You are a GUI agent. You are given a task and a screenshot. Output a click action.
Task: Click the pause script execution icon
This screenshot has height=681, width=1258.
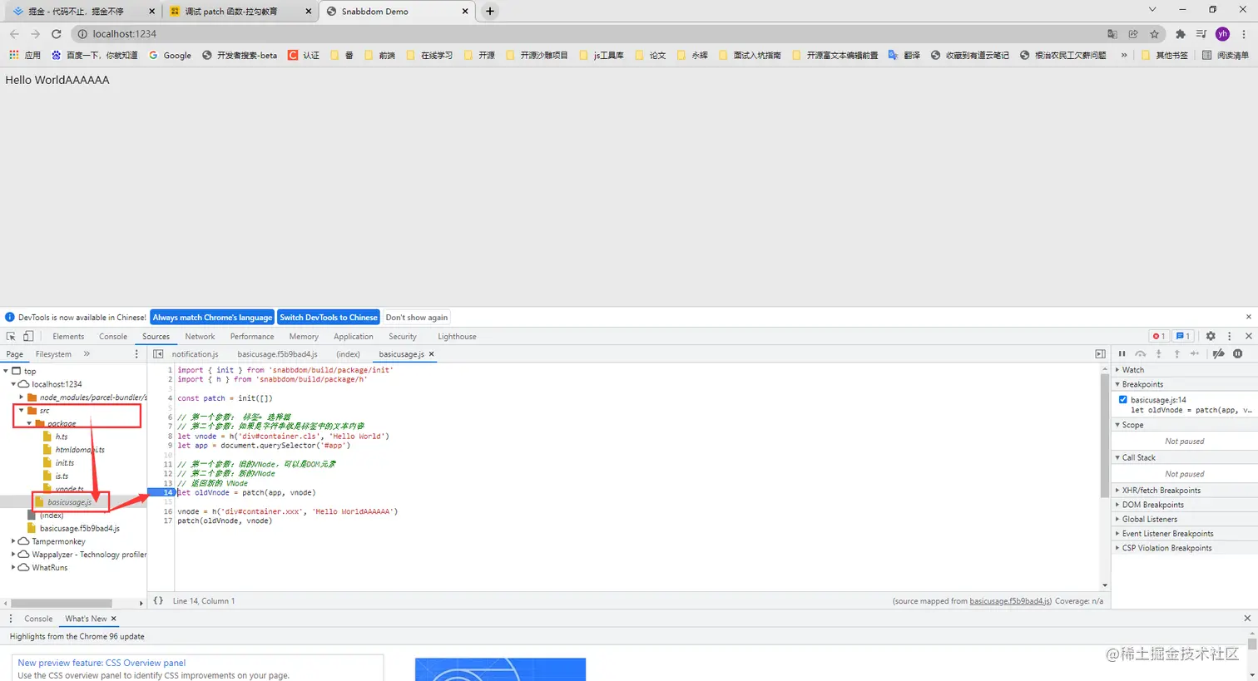click(x=1122, y=353)
